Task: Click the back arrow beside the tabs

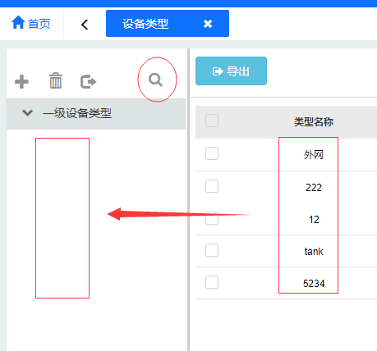Action: coord(85,25)
